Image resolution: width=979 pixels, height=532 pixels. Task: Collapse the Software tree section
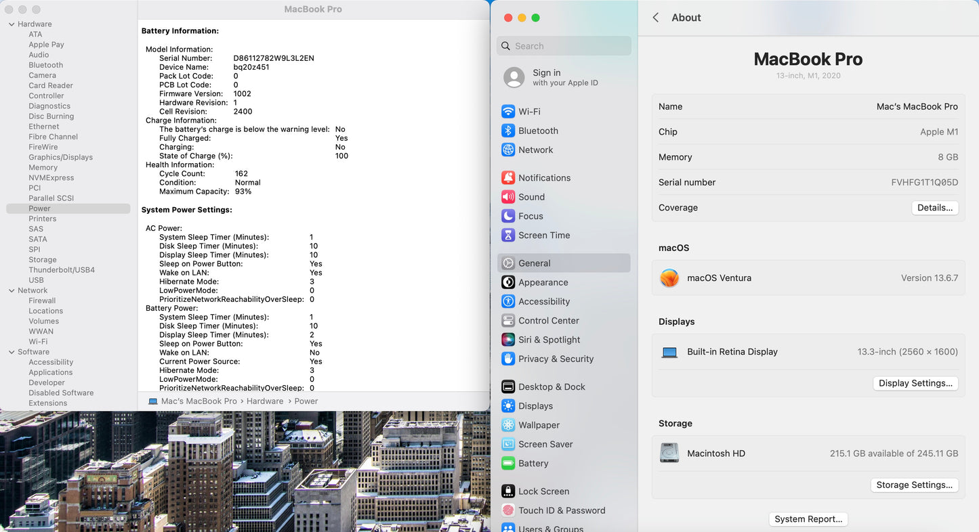point(12,352)
